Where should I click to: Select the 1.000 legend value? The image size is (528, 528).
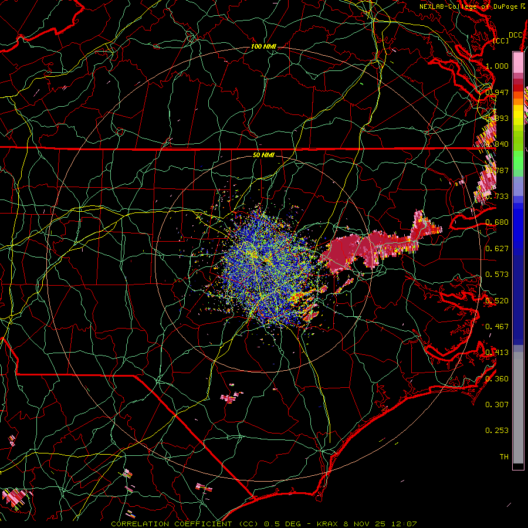tap(497, 66)
